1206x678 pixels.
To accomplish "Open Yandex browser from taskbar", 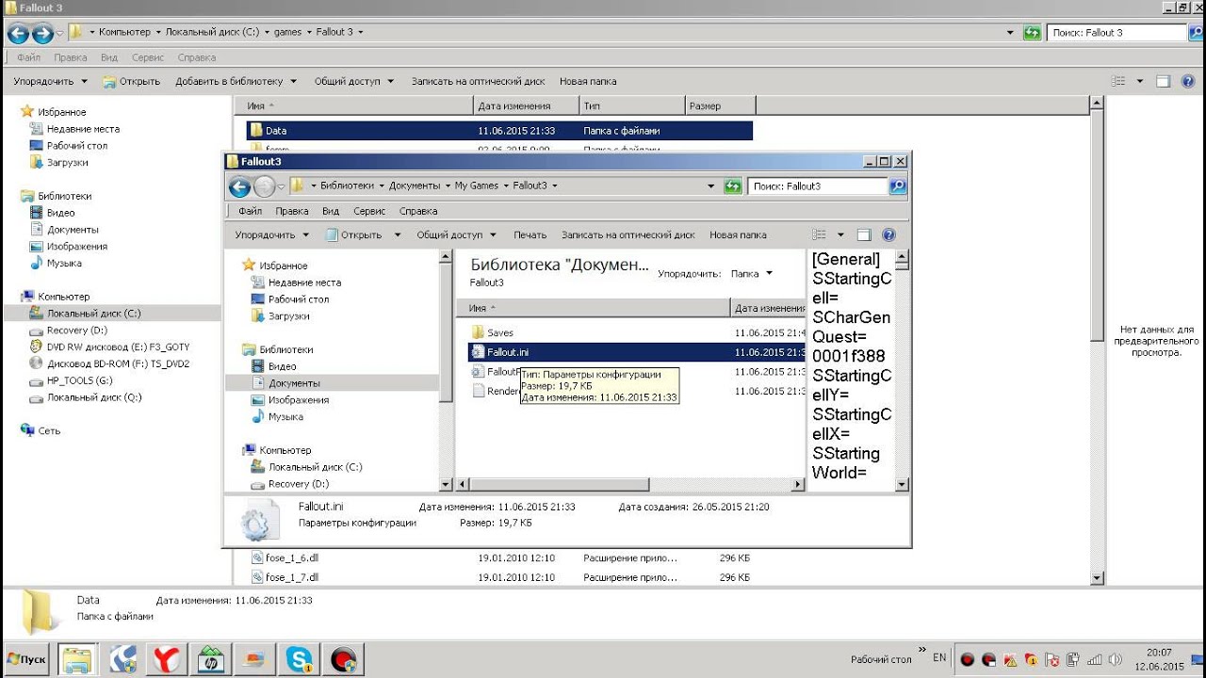I will pyautogui.click(x=168, y=659).
